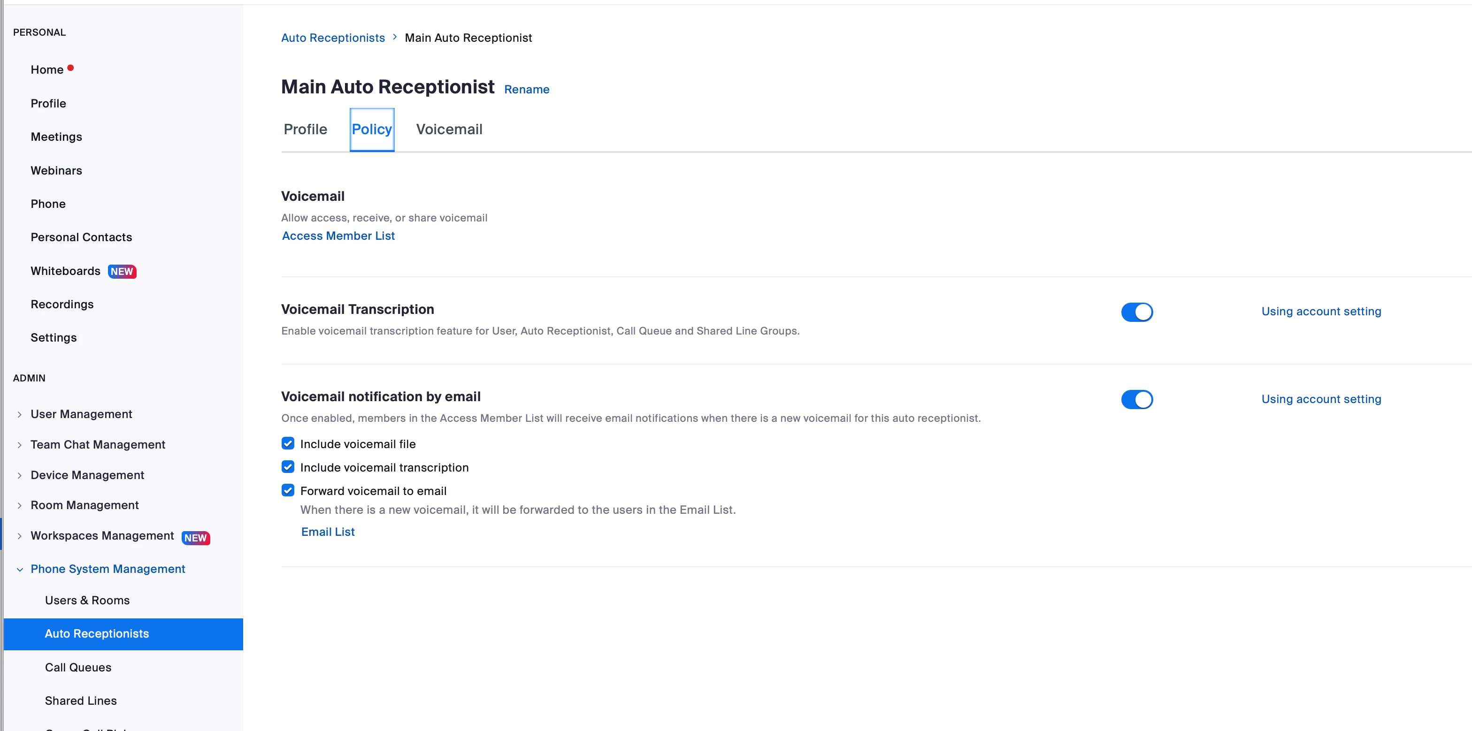Open the Access Member List link
Screen dimensions: 1472x731
tap(338, 236)
